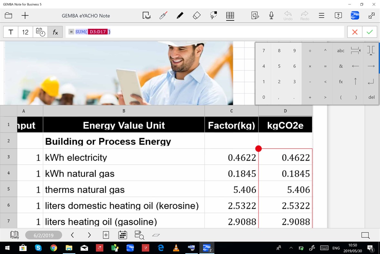Screen dimensions: 380x254
Task: Toggle the full-screen expand icon
Action: 372,15
